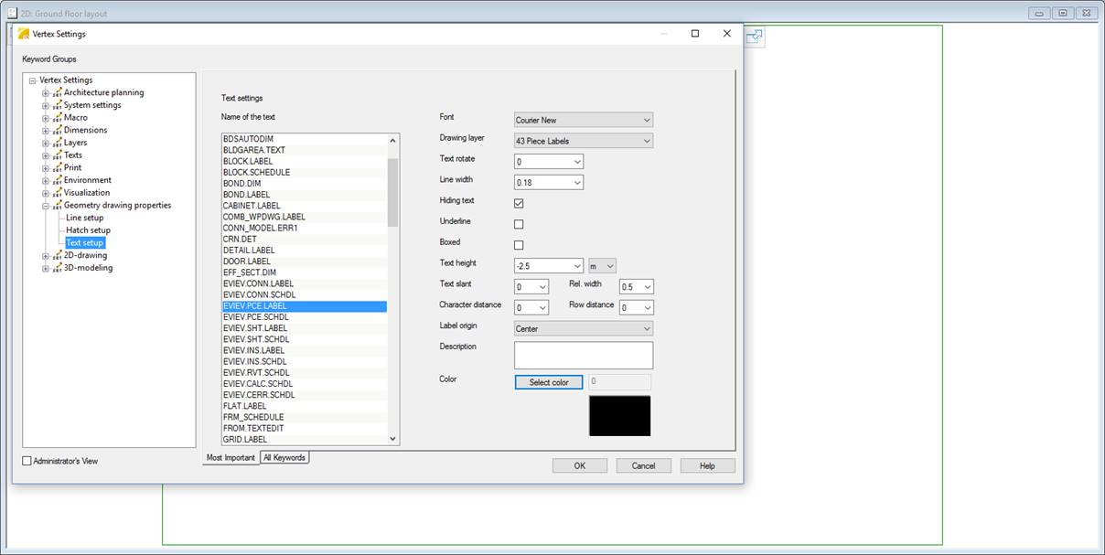
Task: Click the OK button
Action: tap(579, 465)
